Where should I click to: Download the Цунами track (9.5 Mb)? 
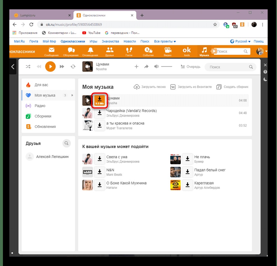(x=100, y=101)
